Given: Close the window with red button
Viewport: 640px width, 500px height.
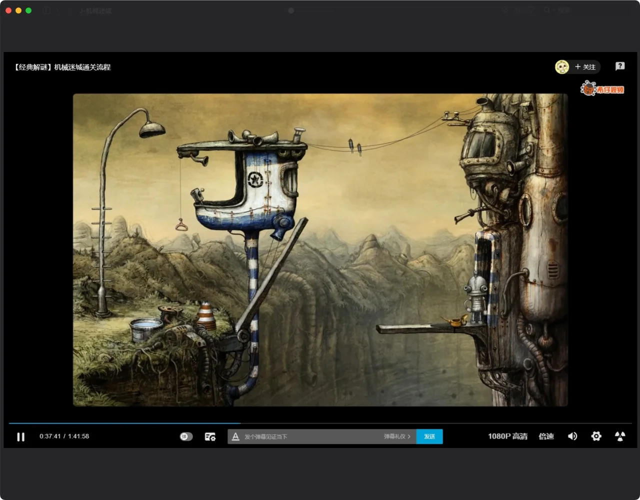Looking at the screenshot, I should point(8,10).
